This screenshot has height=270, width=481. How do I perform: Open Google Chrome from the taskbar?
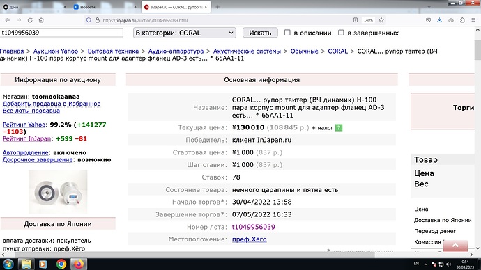tap(61, 264)
